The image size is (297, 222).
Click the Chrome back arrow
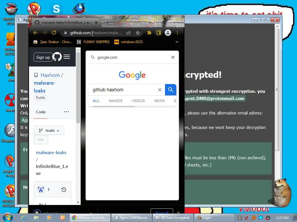point(35,33)
